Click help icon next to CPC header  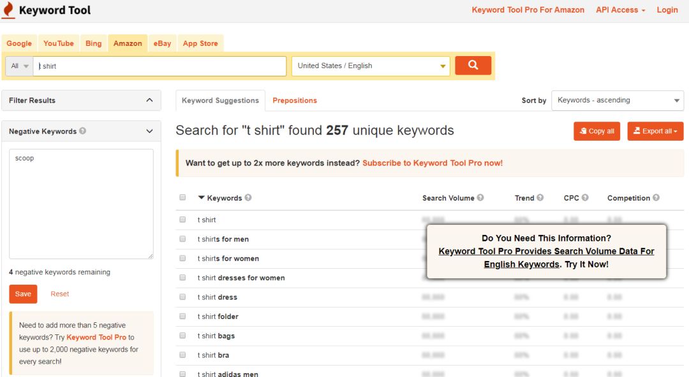point(585,198)
